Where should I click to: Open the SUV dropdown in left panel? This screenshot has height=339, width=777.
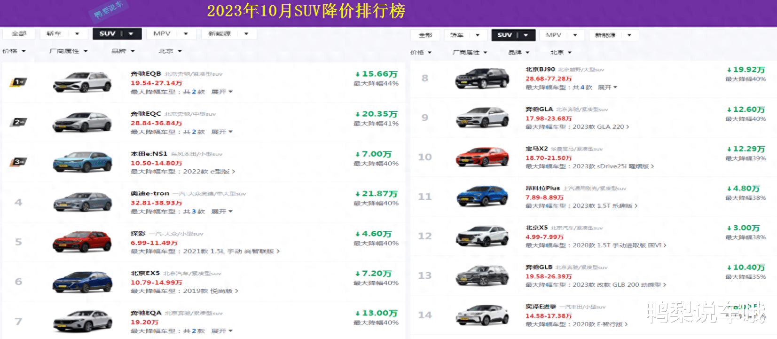tap(117, 34)
